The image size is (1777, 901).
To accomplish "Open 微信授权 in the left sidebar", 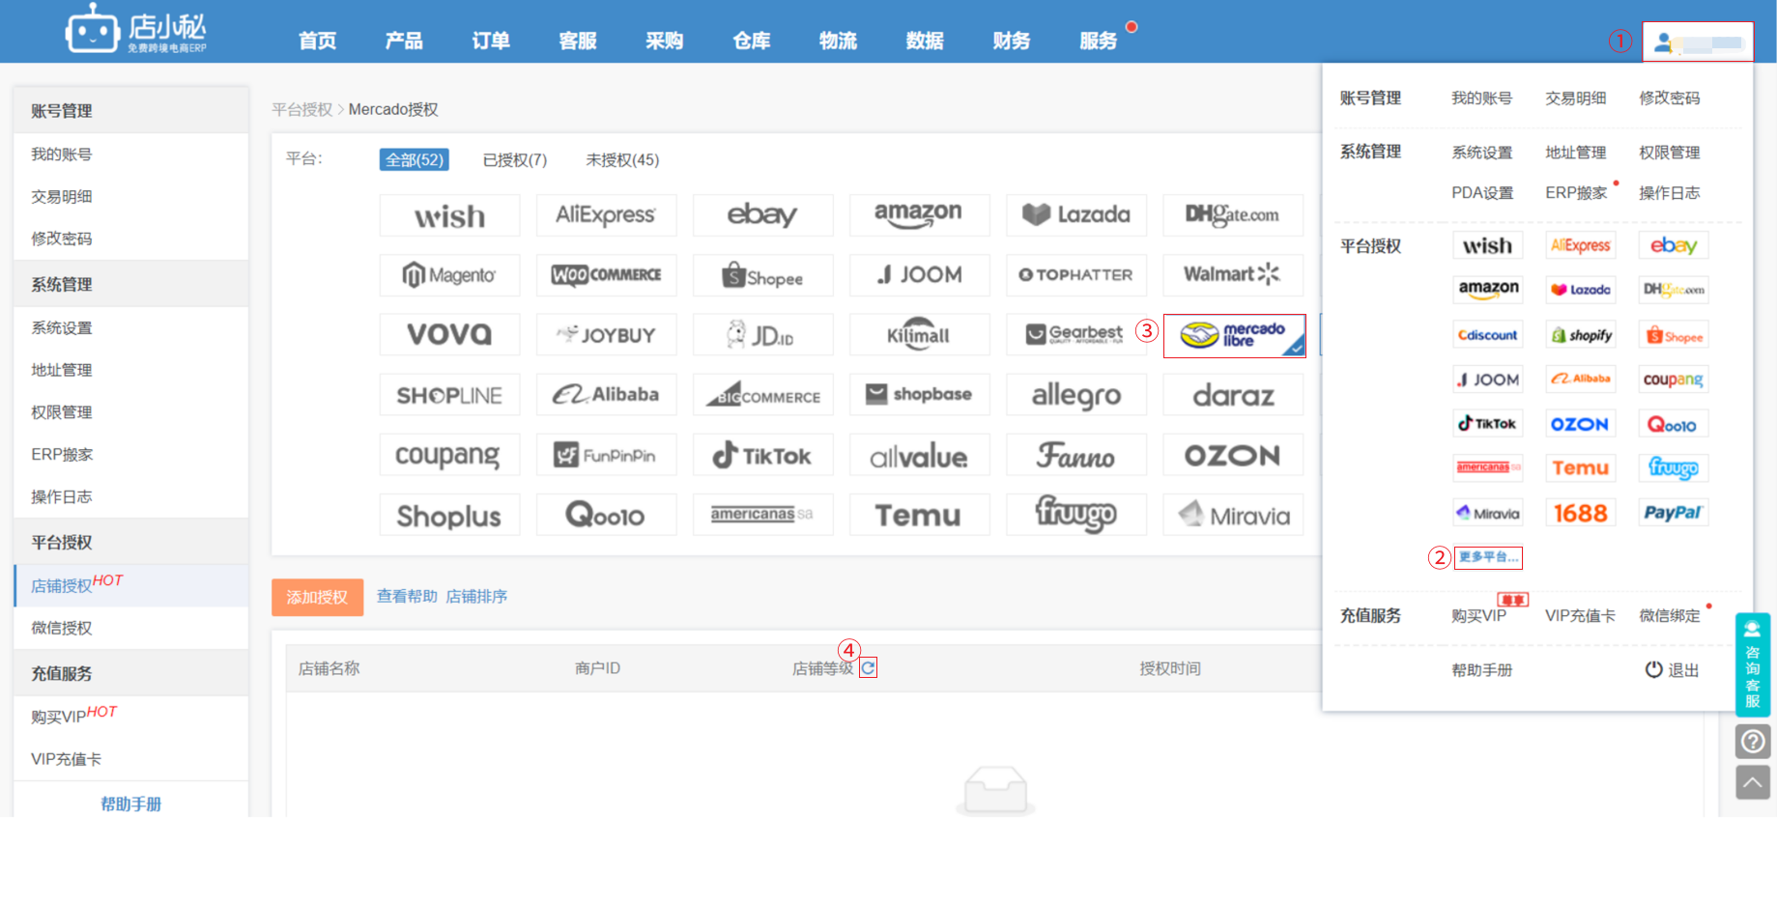I will 62,629.
